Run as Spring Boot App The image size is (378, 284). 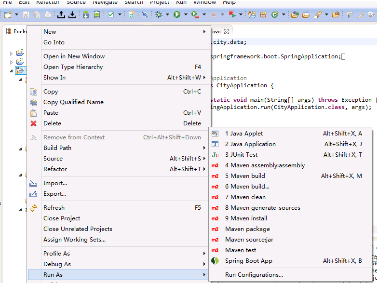[290, 261]
